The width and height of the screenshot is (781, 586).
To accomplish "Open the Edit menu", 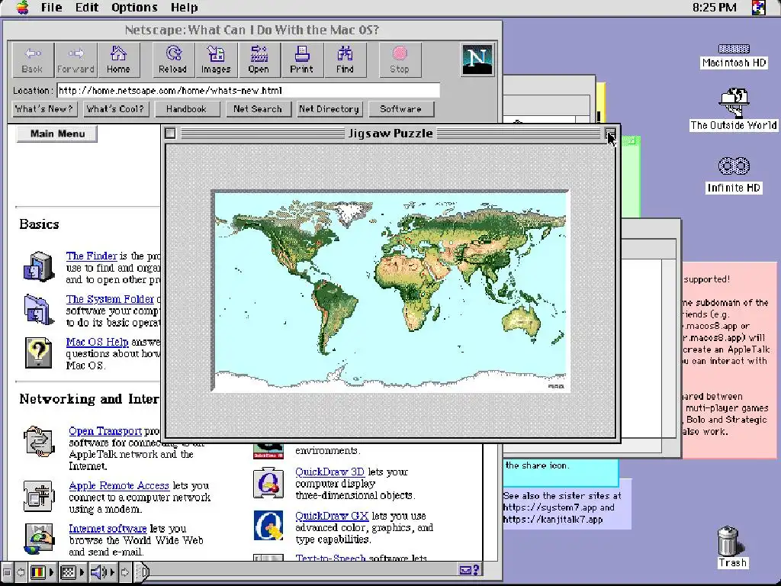I will click(x=87, y=8).
